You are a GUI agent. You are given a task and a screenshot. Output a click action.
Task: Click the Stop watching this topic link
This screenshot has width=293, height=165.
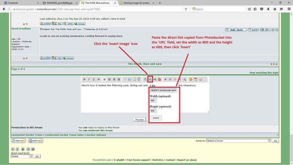coord(264,72)
